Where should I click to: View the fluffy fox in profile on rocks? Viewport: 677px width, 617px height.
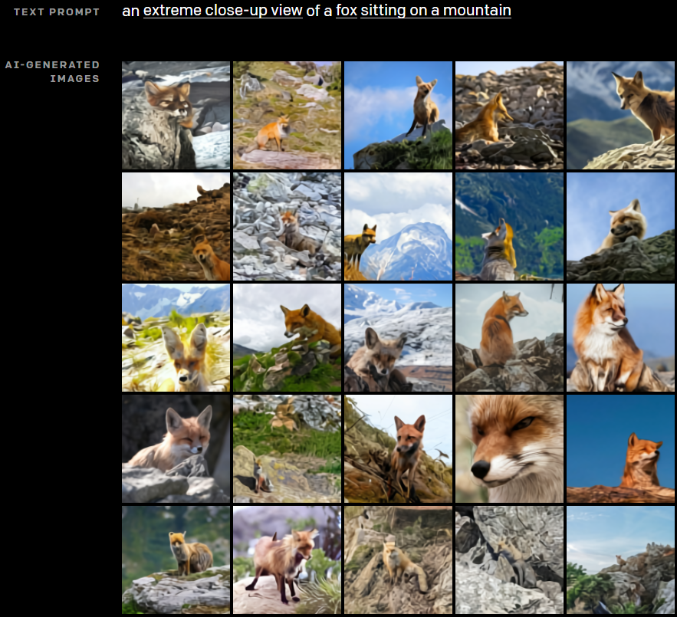point(620,337)
